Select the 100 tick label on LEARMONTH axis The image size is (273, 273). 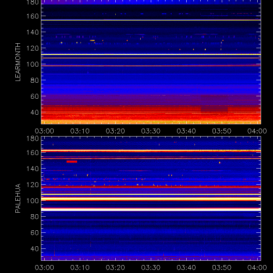(x=32, y=64)
